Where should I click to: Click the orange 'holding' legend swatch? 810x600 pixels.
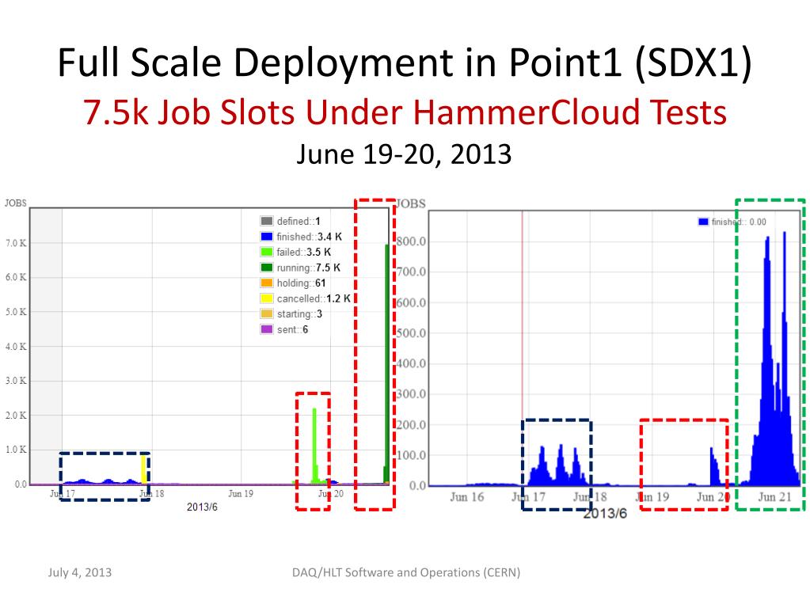[x=267, y=283]
